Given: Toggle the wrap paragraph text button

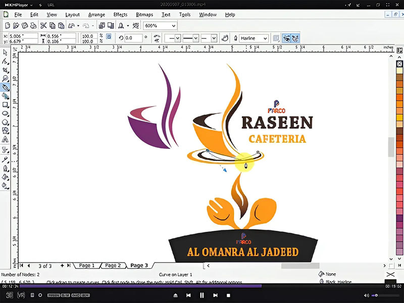Looking at the screenshot, I should [276, 38].
